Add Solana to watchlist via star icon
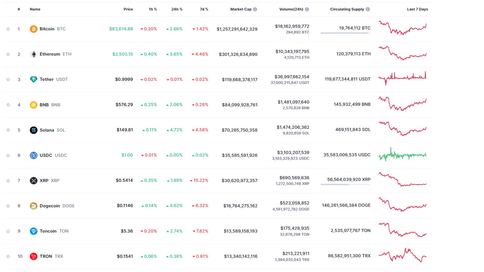 pos(8,130)
